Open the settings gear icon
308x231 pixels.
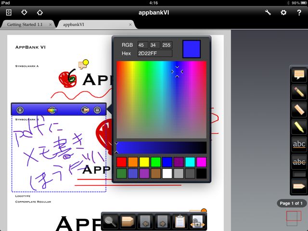[283, 13]
